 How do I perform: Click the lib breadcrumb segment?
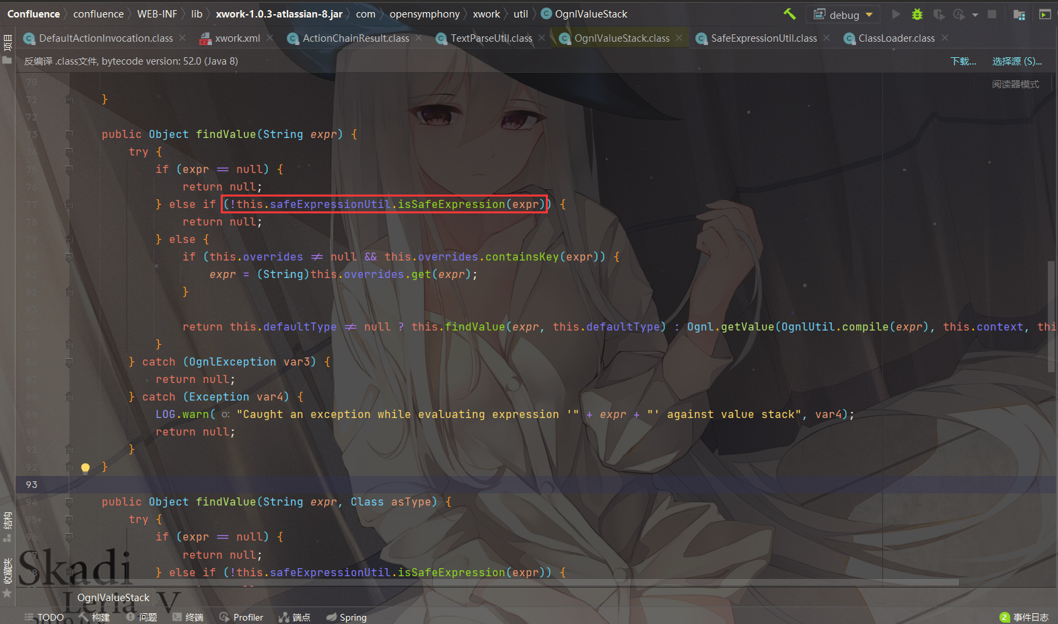[197, 14]
